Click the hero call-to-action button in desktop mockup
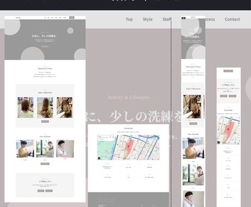Screen dimensions: 251x207 (45, 46)
